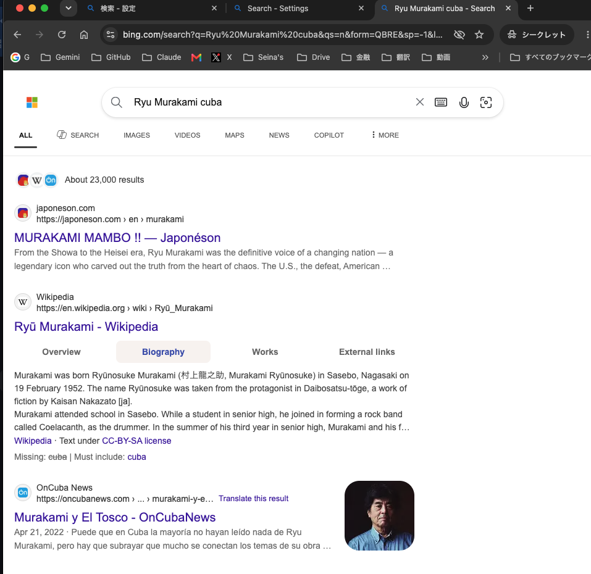591x574 pixels.
Task: Open MURAKAMI MAMBO !! — Japonéson result
Action: (117, 238)
